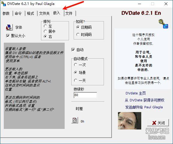Select 居中 alignment radio button
Image resolution: width=173 pixels, height=144 pixels.
(45, 31)
